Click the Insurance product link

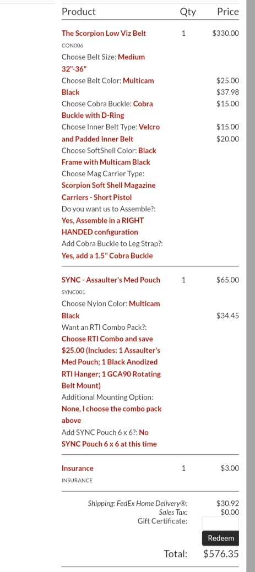pos(77,468)
